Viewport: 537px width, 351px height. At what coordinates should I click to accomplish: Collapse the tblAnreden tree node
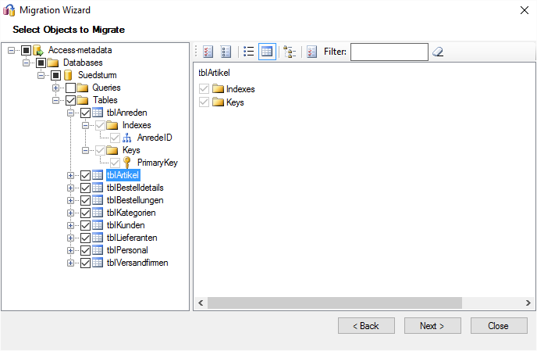(x=71, y=113)
